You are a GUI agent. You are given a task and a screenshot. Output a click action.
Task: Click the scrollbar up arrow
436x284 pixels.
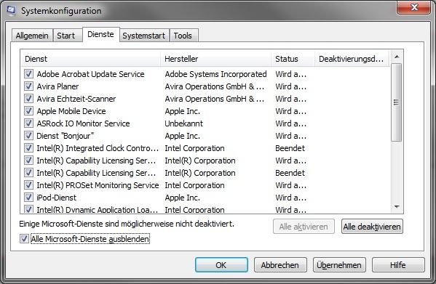[x=397, y=57]
